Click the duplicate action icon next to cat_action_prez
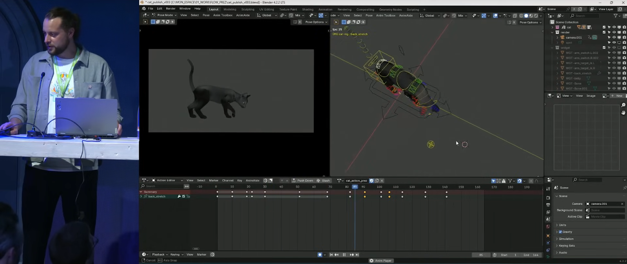This screenshot has height=264, width=627. pos(377,181)
